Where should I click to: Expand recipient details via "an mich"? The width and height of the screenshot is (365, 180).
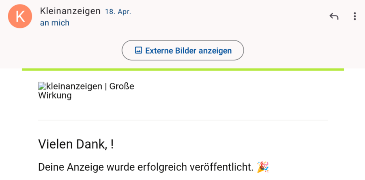pos(55,23)
